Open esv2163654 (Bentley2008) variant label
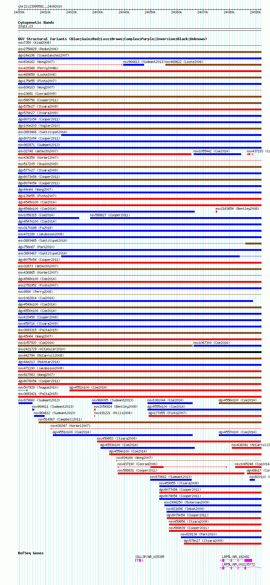Viewport: 270px width, 585px height. point(237,209)
